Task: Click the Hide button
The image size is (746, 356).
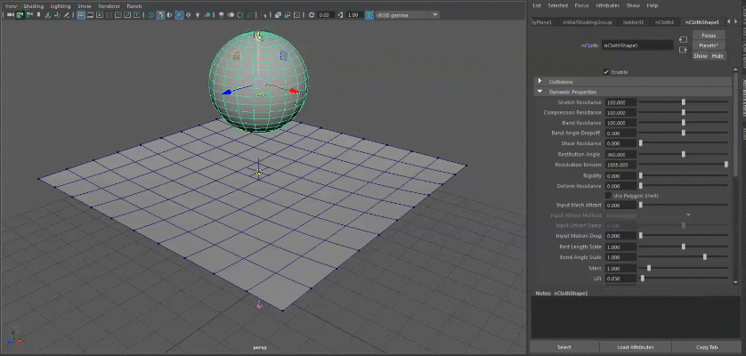Action: coord(717,56)
